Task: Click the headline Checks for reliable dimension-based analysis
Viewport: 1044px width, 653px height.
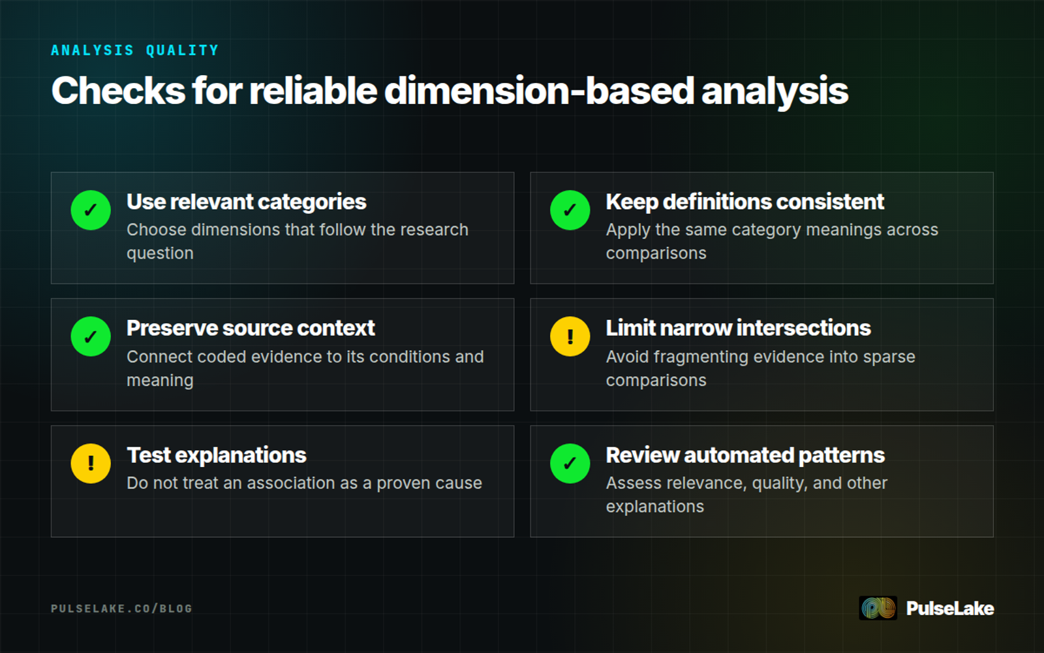Action: point(450,91)
